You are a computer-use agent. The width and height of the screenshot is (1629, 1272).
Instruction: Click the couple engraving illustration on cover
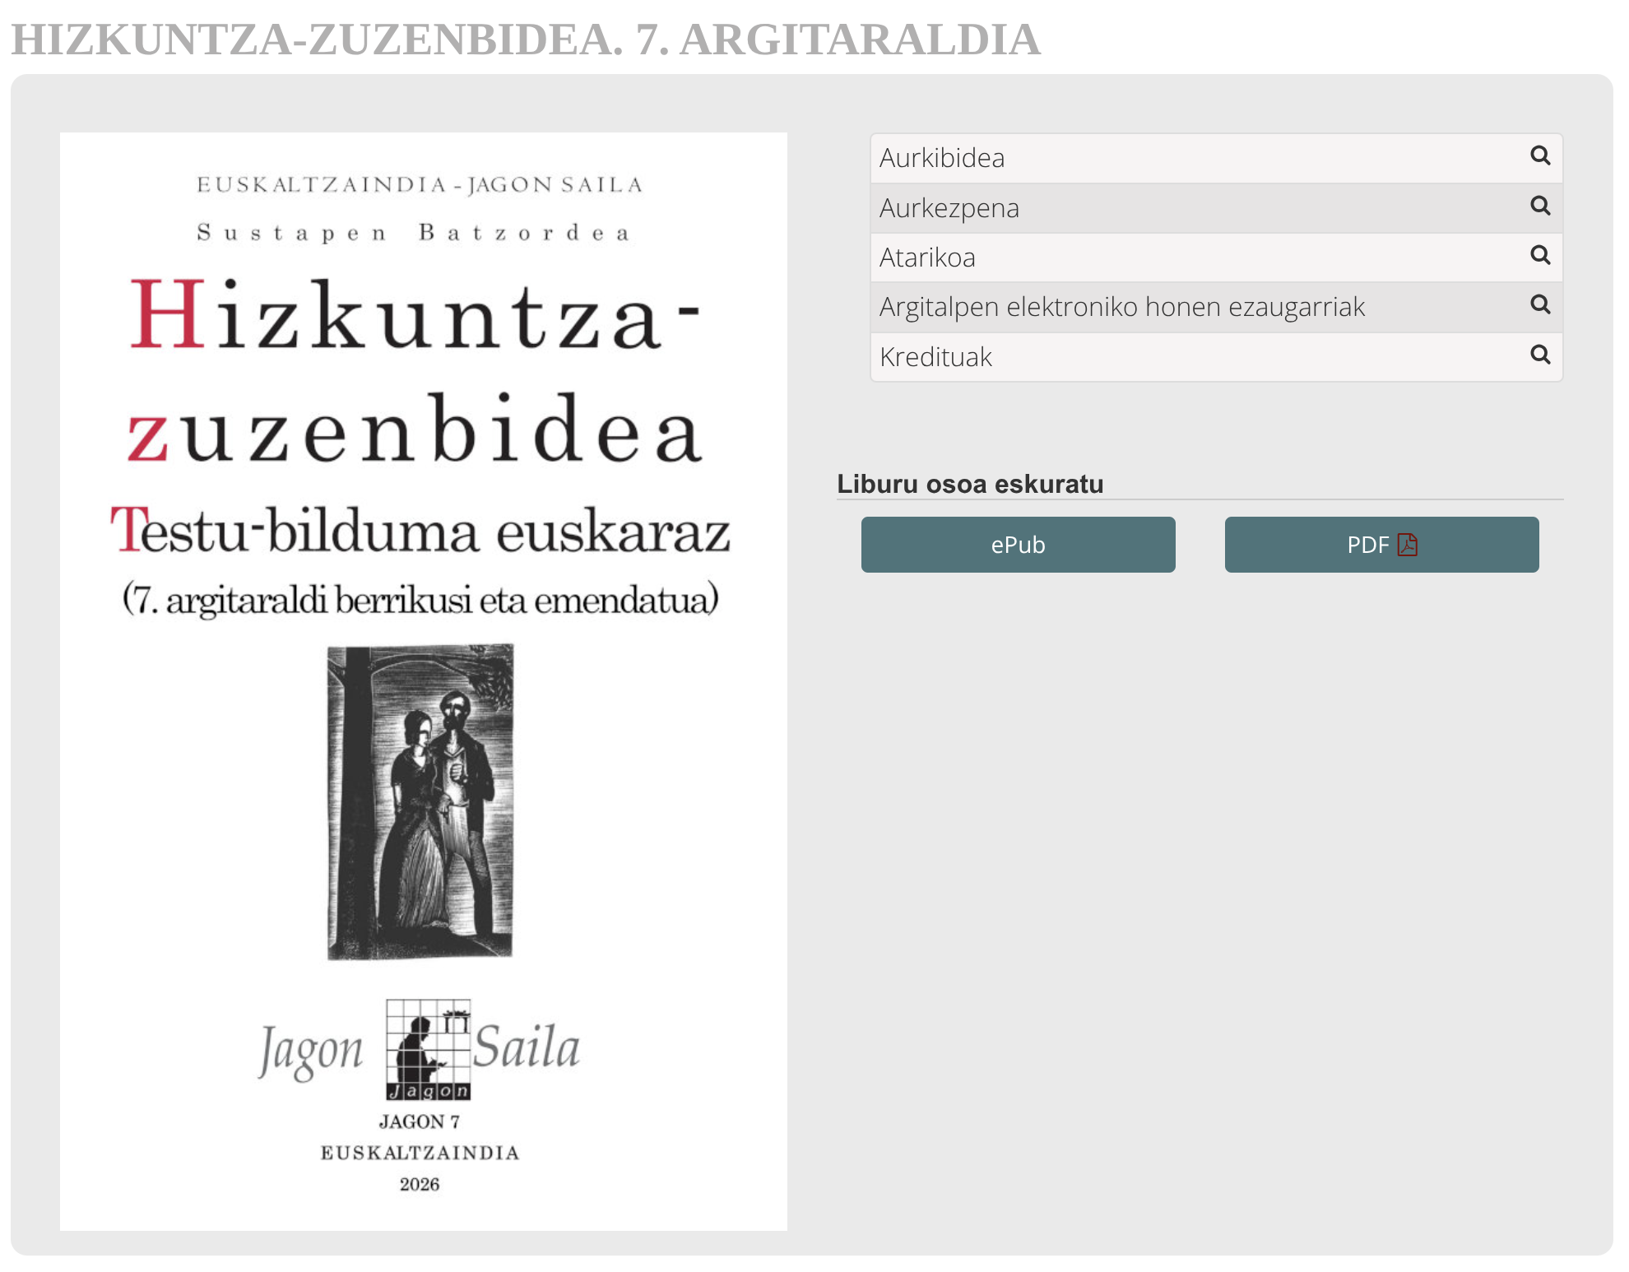coord(420,802)
